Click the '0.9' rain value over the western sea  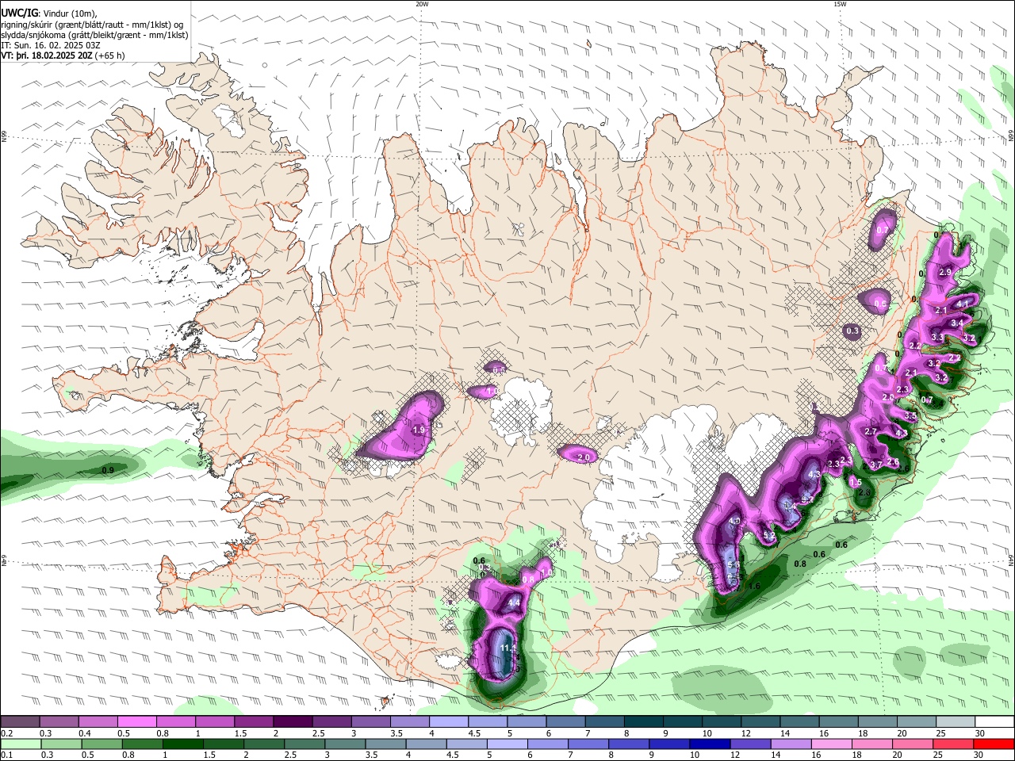click(x=109, y=470)
